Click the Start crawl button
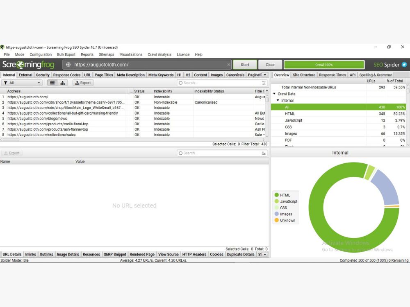Image resolution: width=410 pixels, height=307 pixels. [x=245, y=65]
